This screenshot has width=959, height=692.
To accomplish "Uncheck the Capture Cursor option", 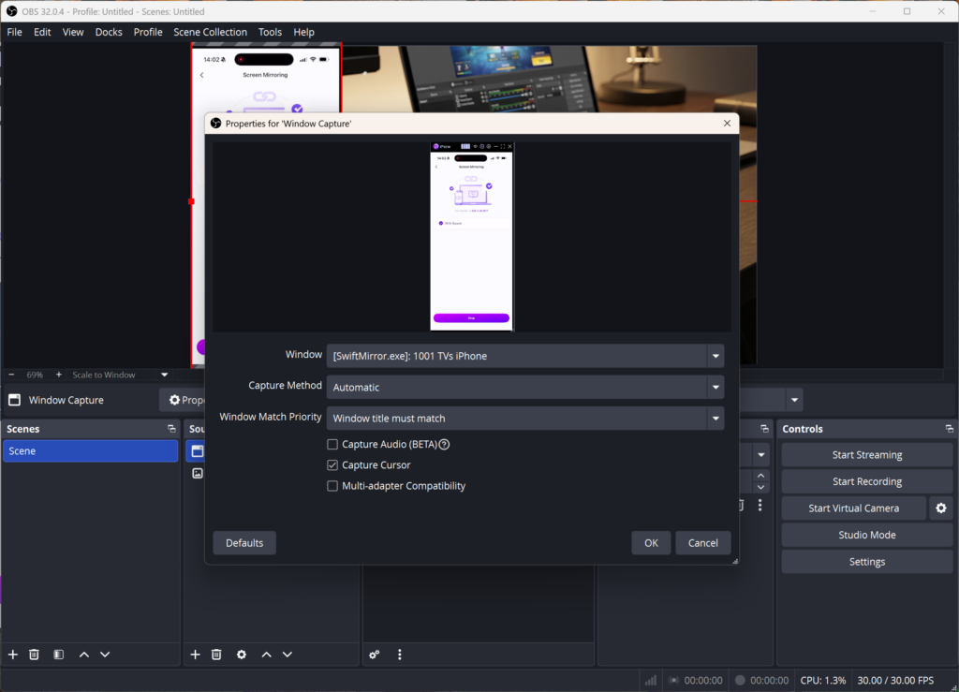I will coord(332,465).
